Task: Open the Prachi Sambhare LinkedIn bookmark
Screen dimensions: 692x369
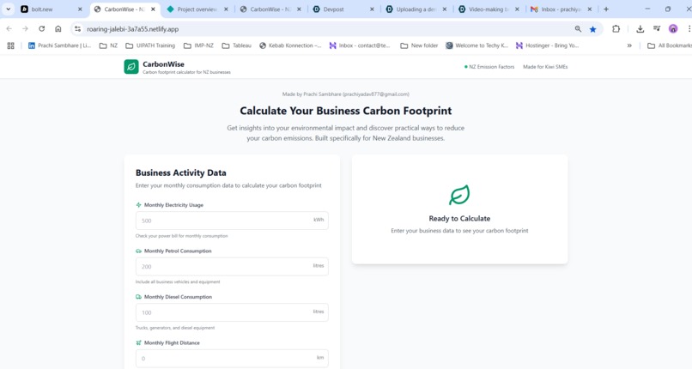Action: tap(59, 45)
